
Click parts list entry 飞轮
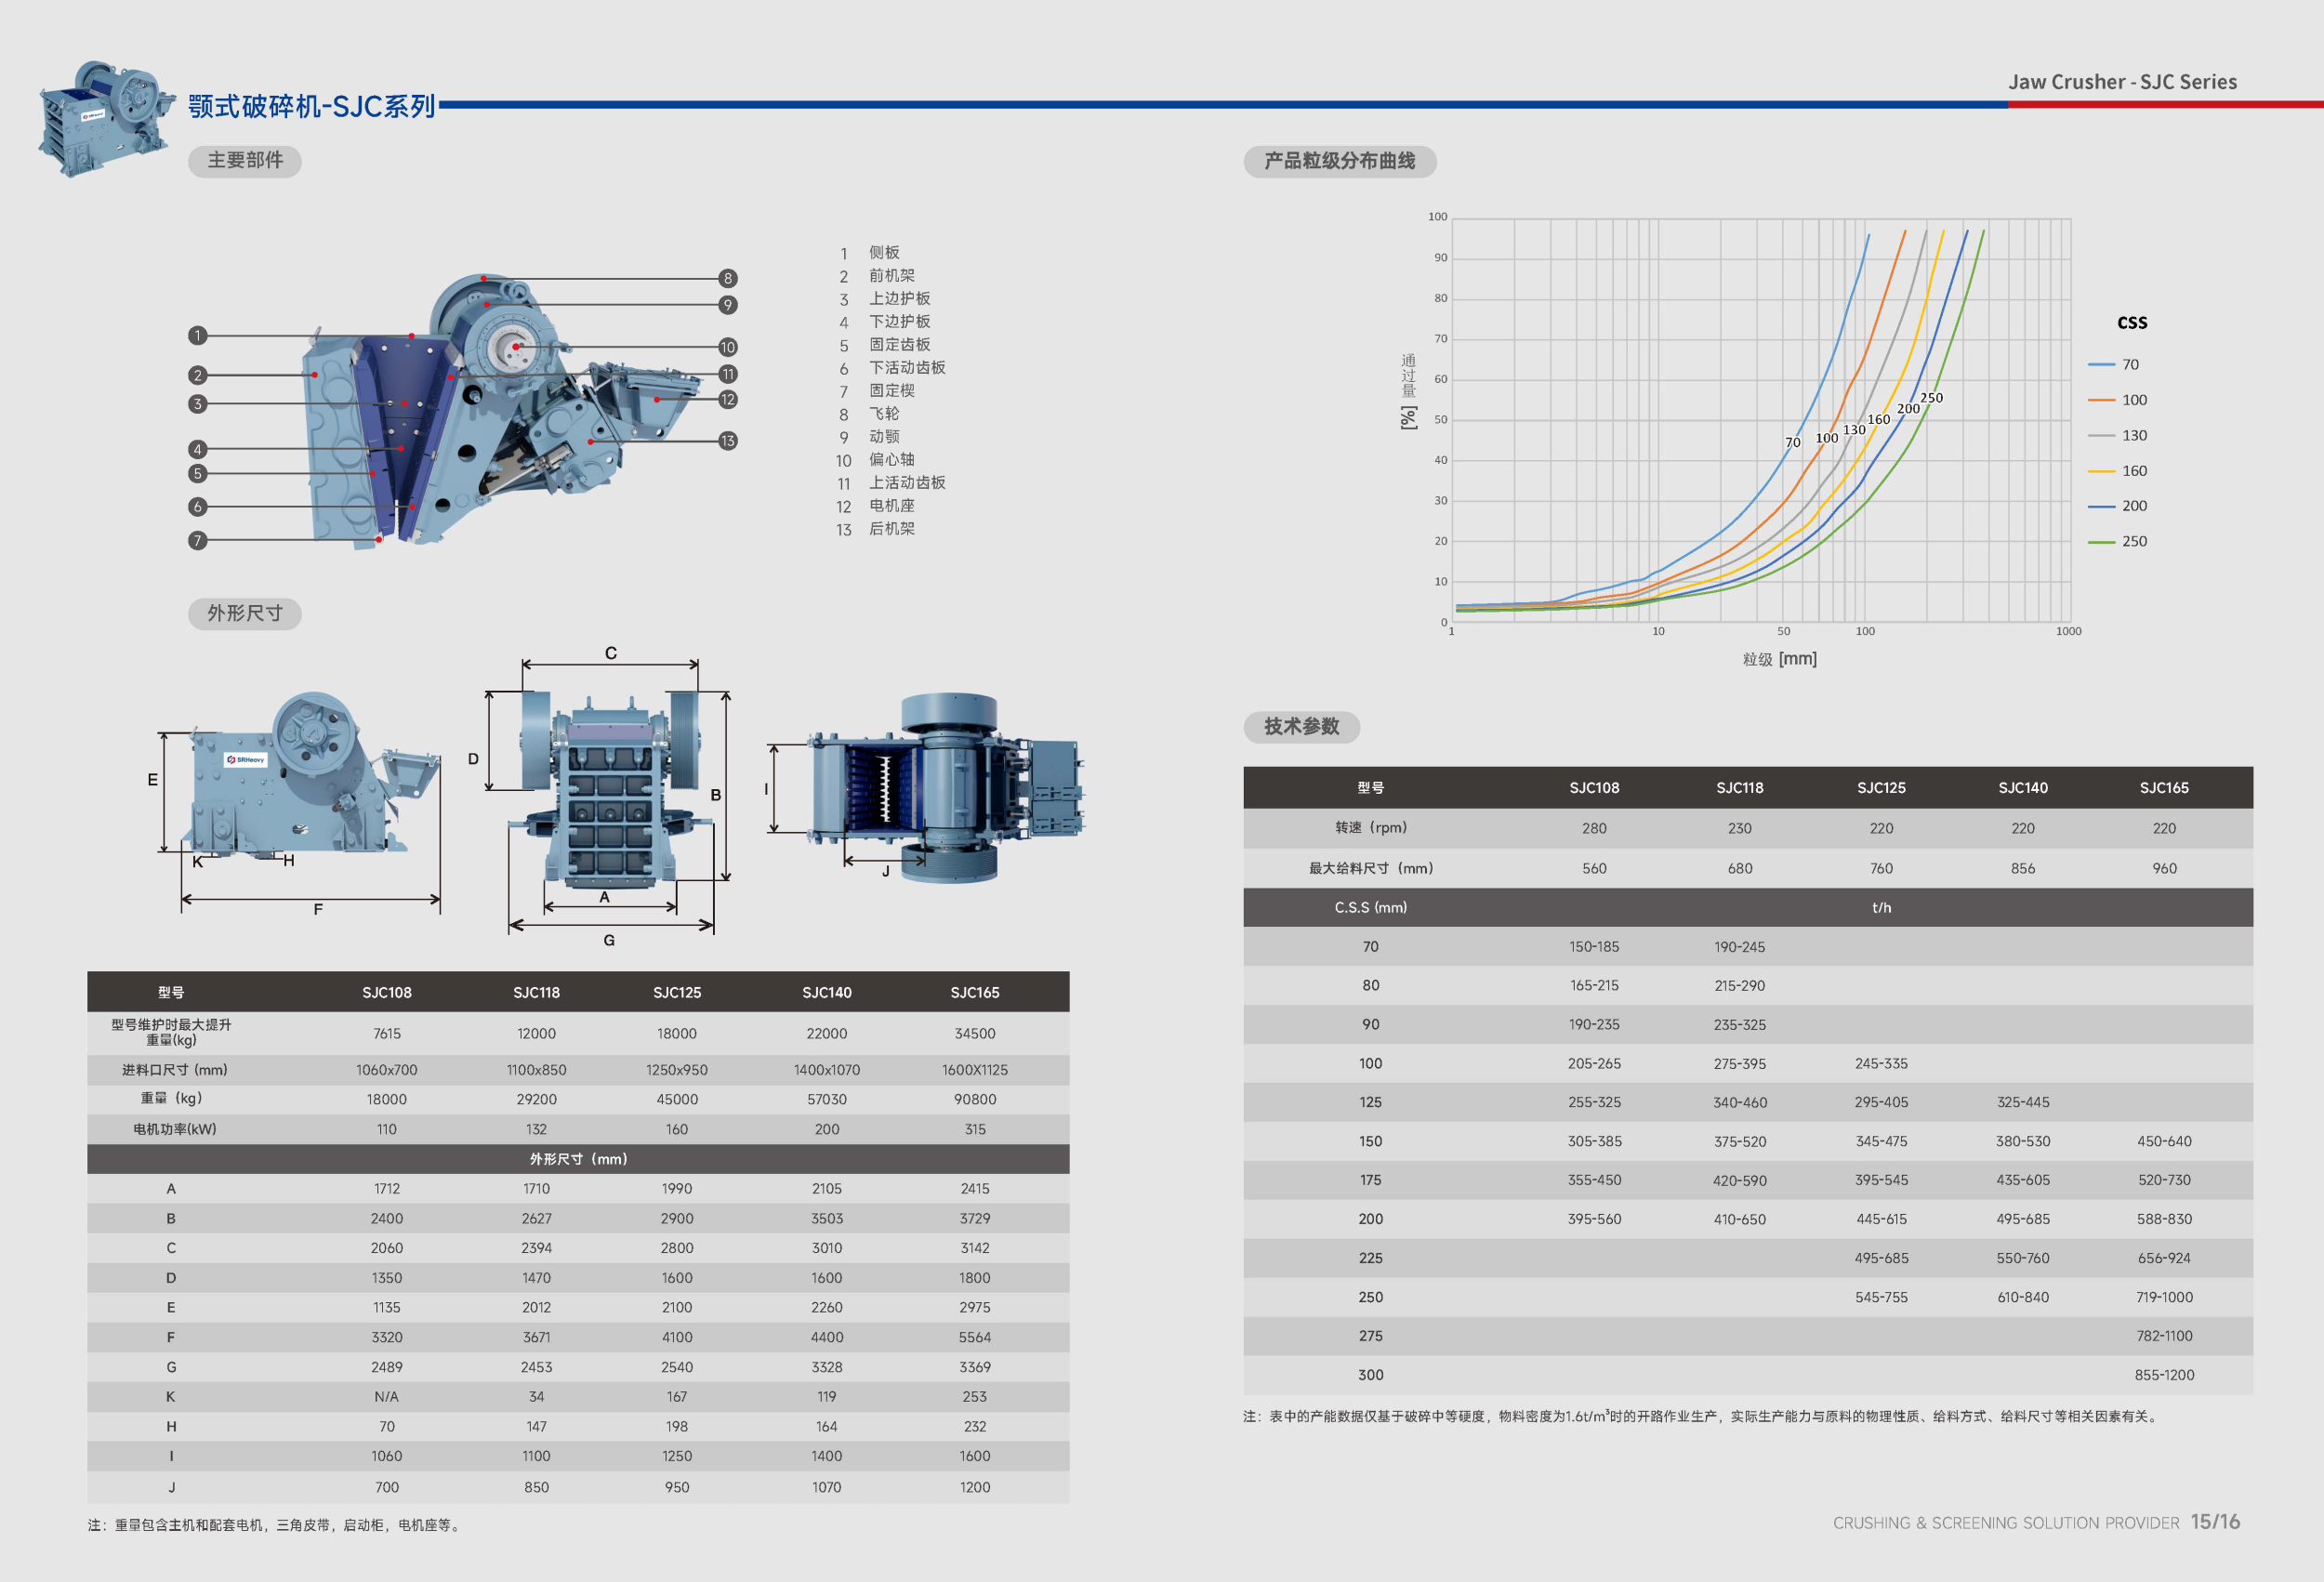(x=884, y=414)
